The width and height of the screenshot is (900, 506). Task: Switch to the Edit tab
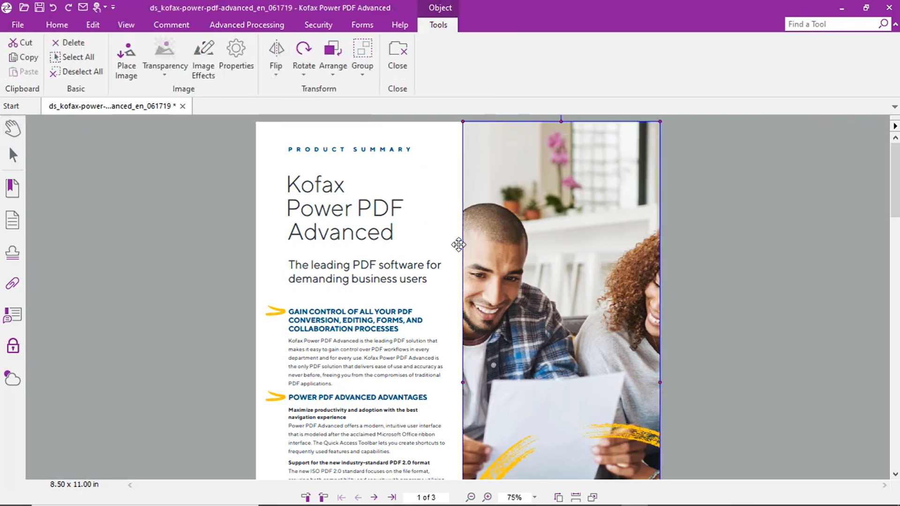[x=93, y=25]
